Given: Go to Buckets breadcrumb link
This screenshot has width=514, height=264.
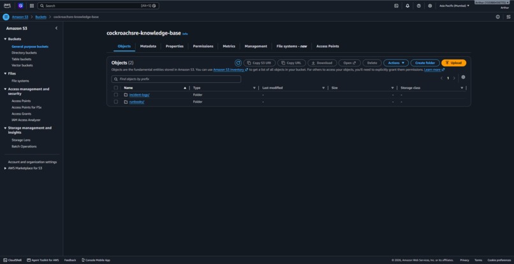Looking at the screenshot, I should click(x=41, y=17).
